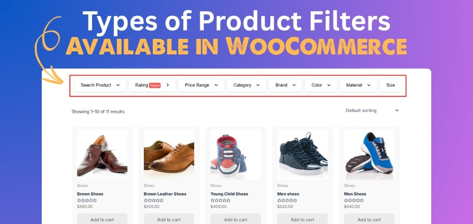
Task: Click the Brown Shoes product image
Action: 102,155
